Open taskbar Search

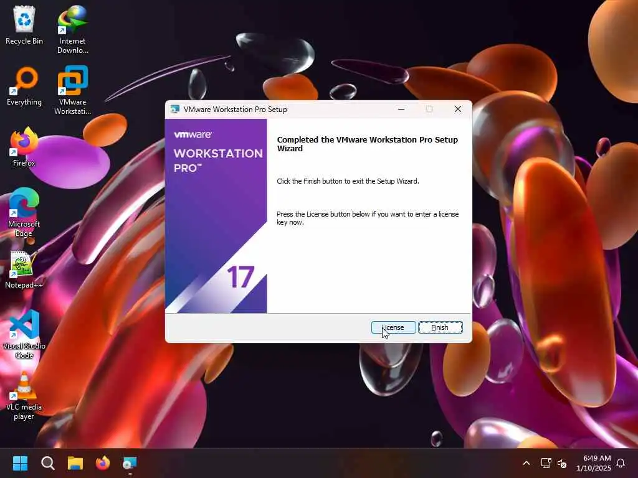(x=47, y=463)
